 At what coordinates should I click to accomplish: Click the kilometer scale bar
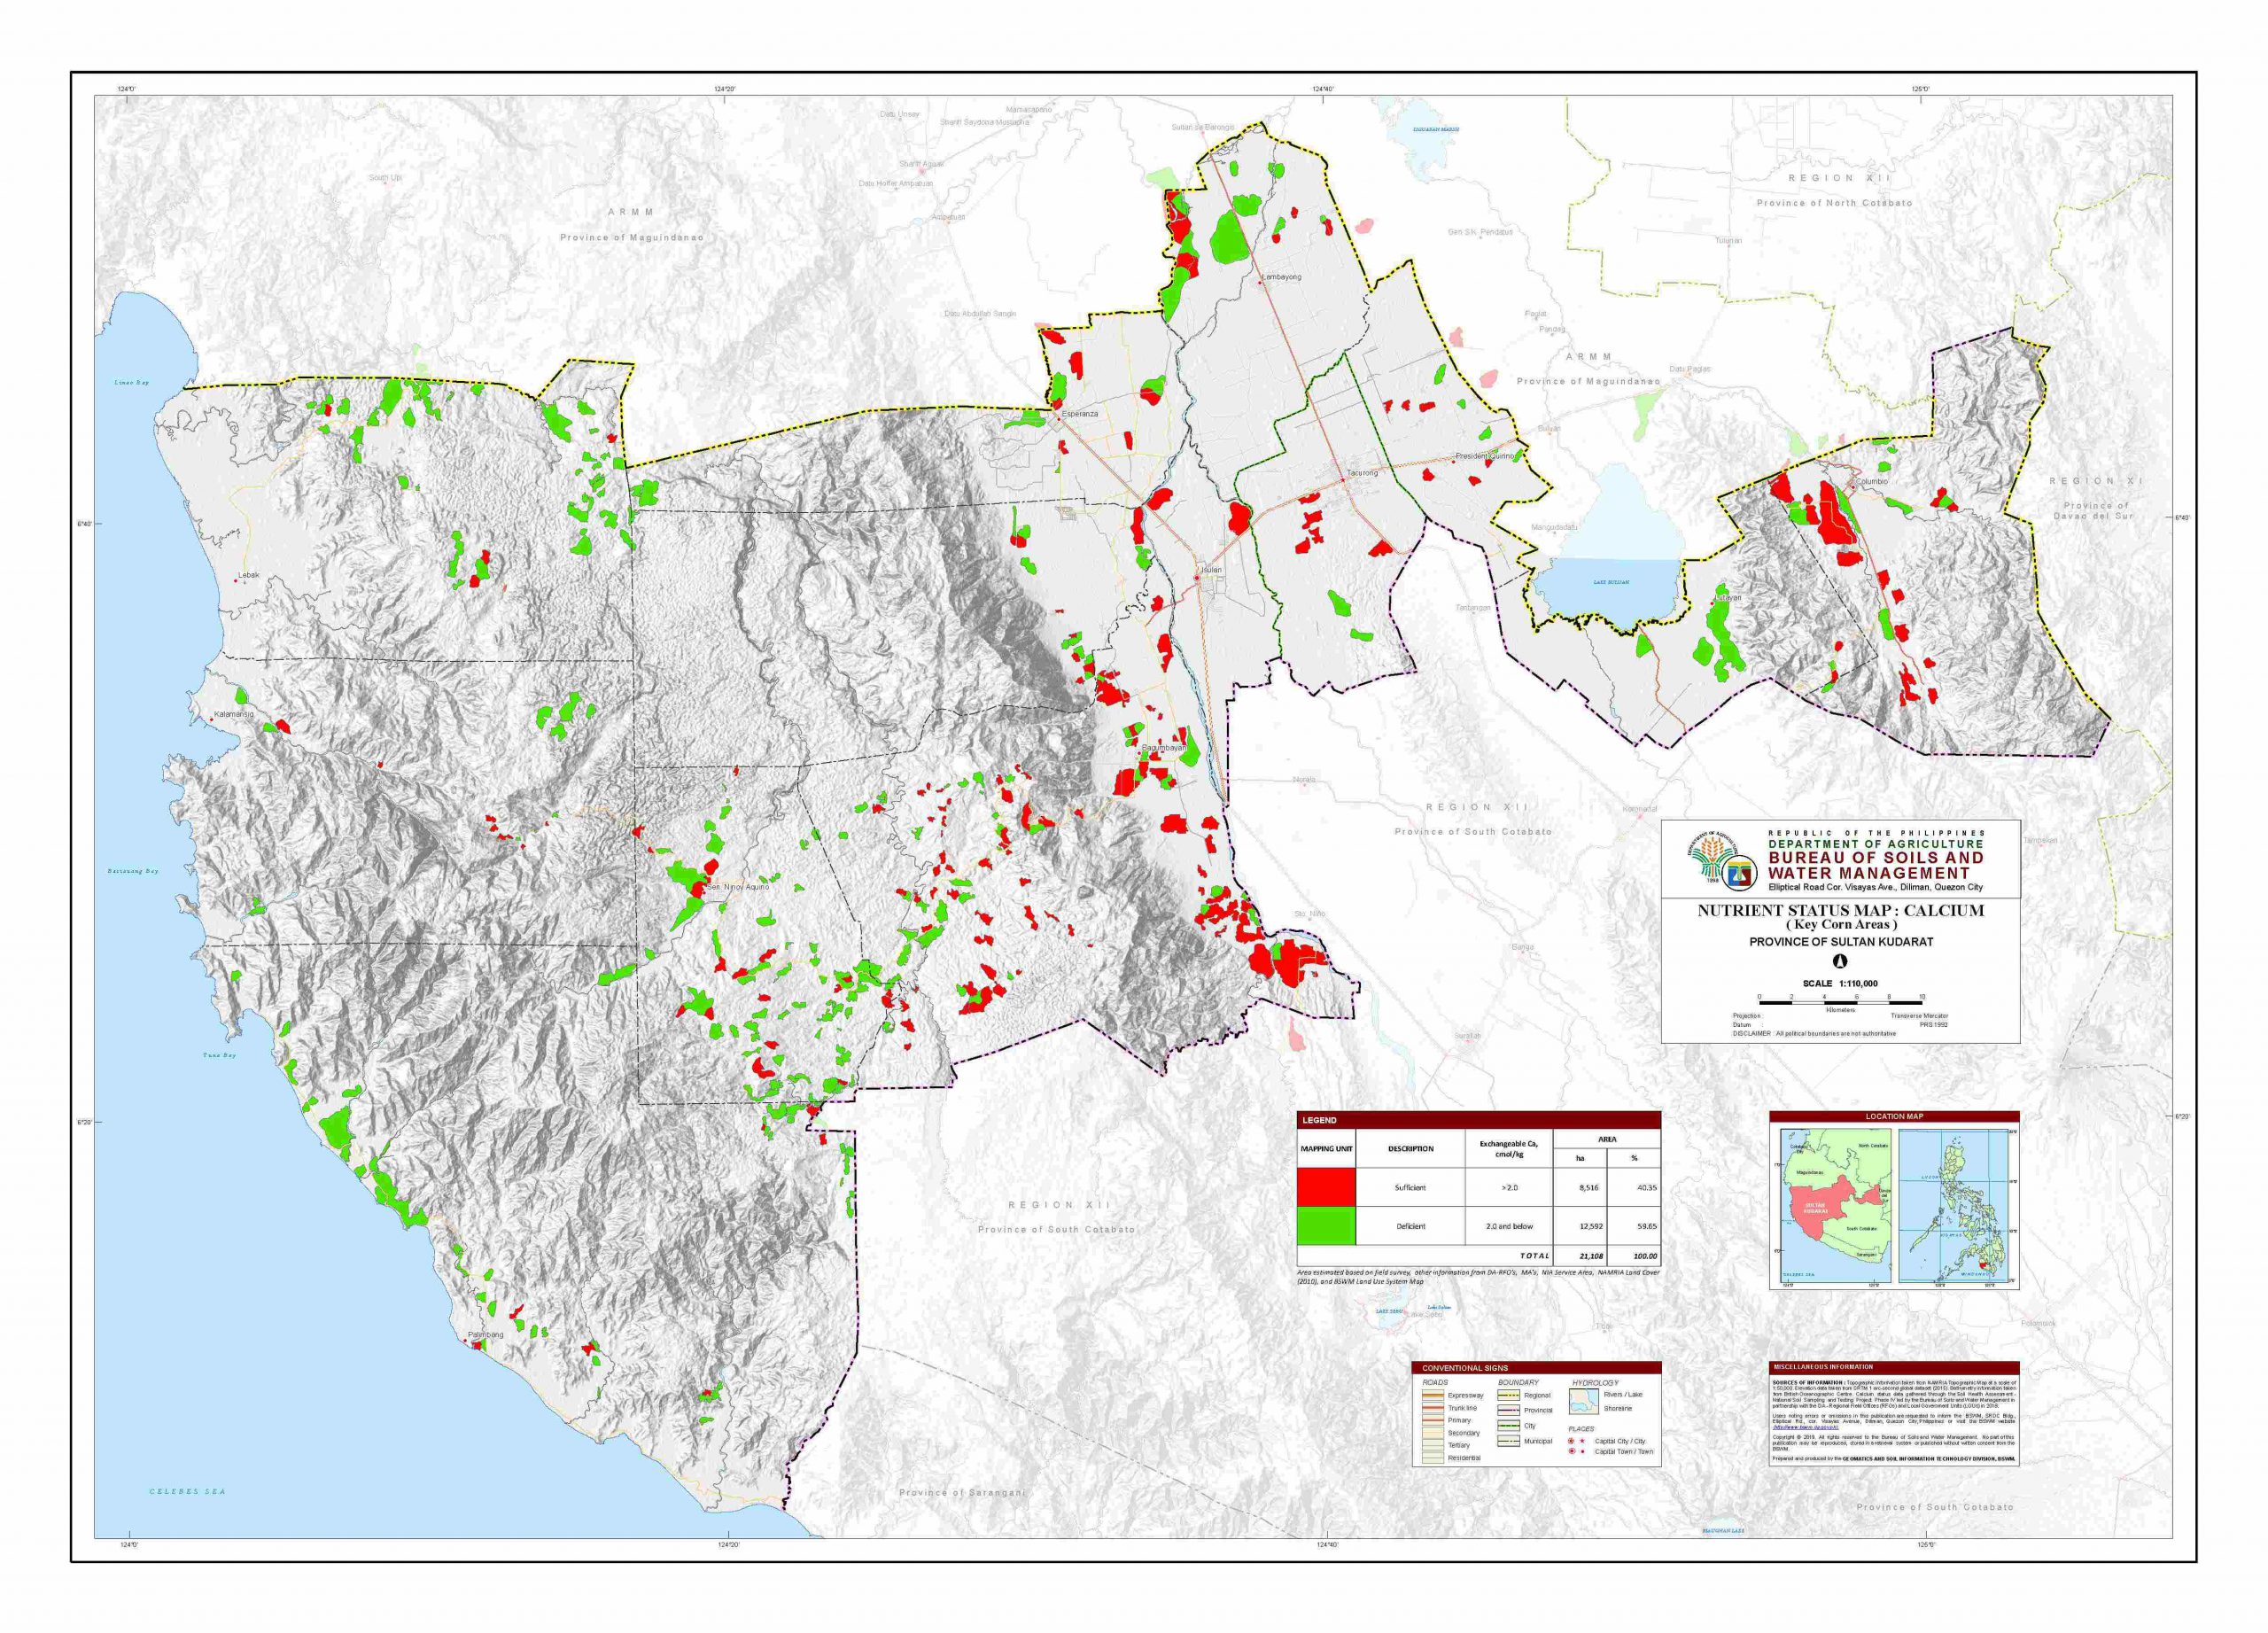1841,1003
